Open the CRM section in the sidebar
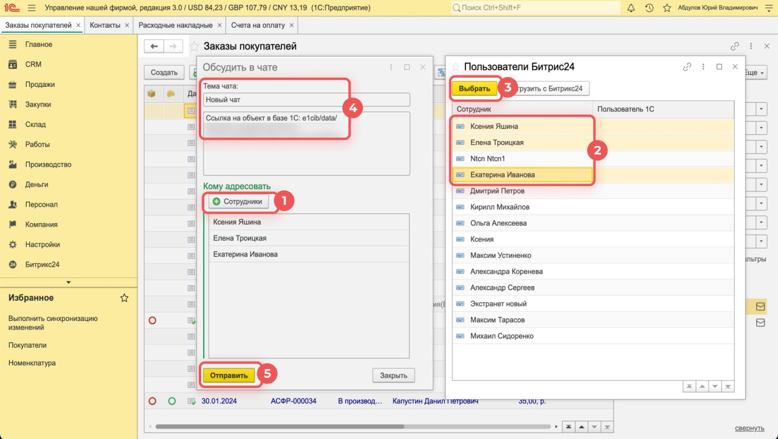Image resolution: width=778 pixels, height=439 pixels. tap(33, 64)
